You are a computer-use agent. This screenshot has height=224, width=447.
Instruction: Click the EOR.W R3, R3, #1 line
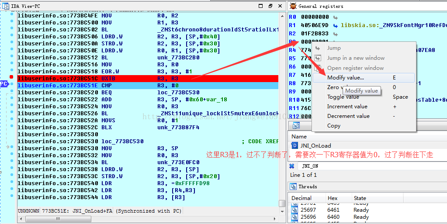(148, 72)
